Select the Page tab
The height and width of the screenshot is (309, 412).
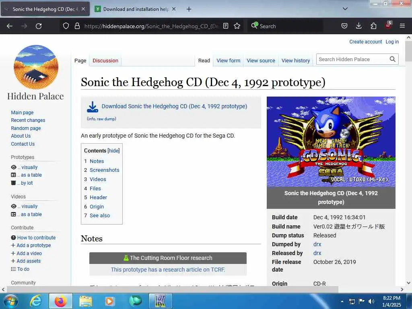click(80, 61)
